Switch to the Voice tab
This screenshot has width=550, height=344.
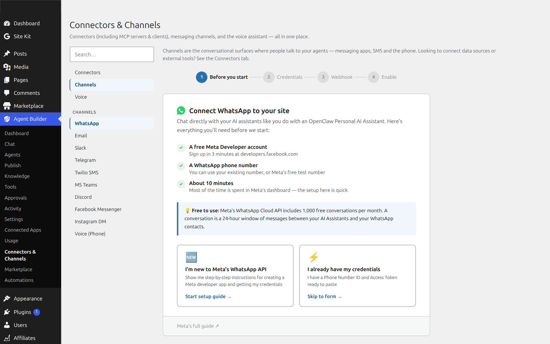click(112, 97)
